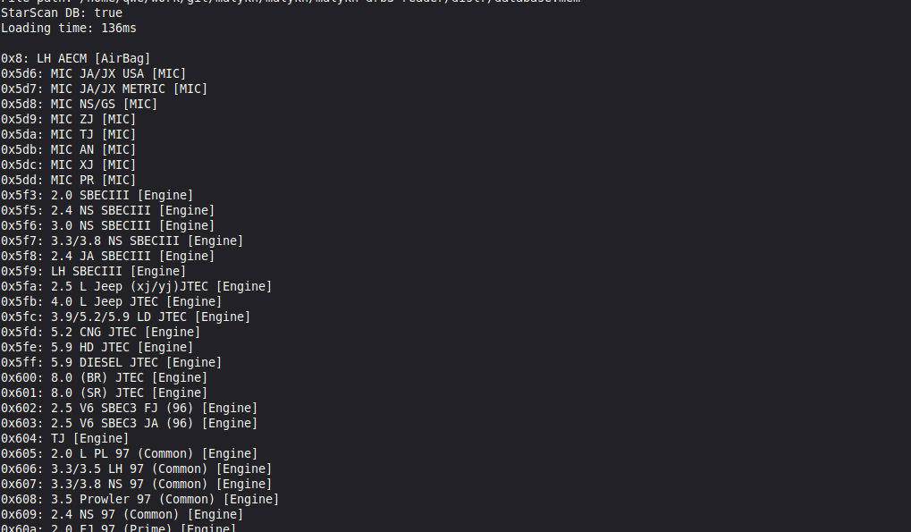Screen dimensions: 911x532
Task: Click the 0x5fc 3.9/5.2/5.9 LD JTEC line
Action: pos(125,317)
